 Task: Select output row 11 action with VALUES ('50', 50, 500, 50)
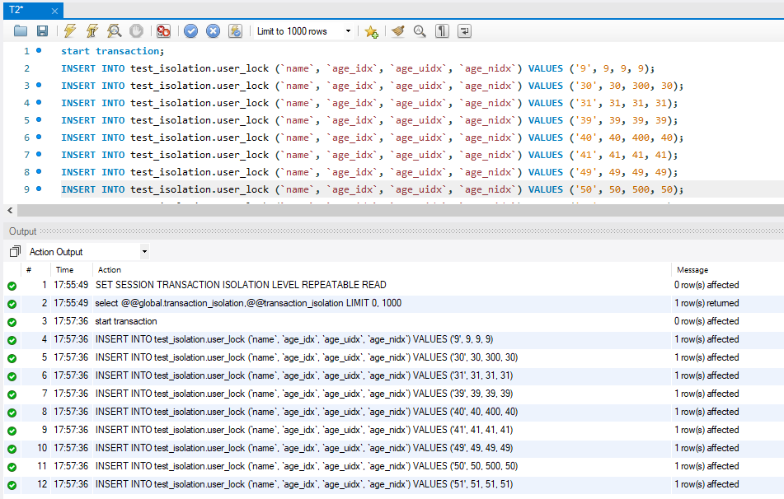(x=307, y=466)
